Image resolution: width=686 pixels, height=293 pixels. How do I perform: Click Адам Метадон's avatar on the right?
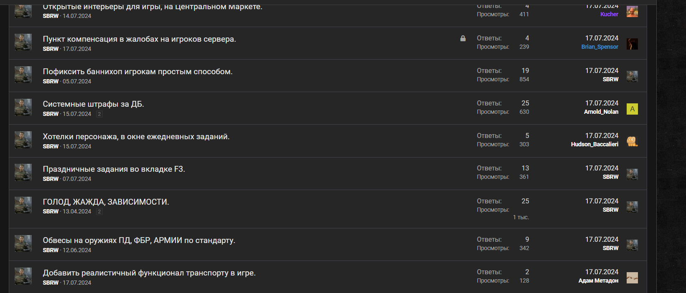click(x=632, y=278)
